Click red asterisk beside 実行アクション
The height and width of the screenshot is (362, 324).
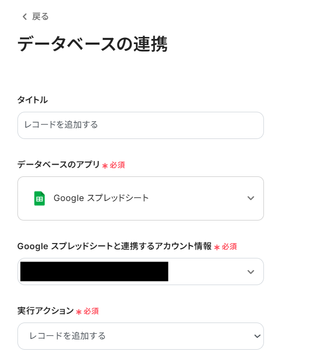[x=79, y=312]
